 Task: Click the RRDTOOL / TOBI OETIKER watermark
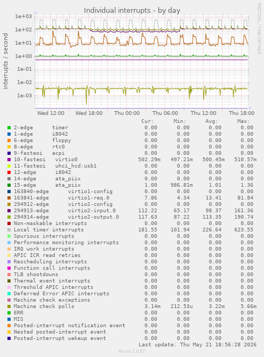click(x=259, y=28)
